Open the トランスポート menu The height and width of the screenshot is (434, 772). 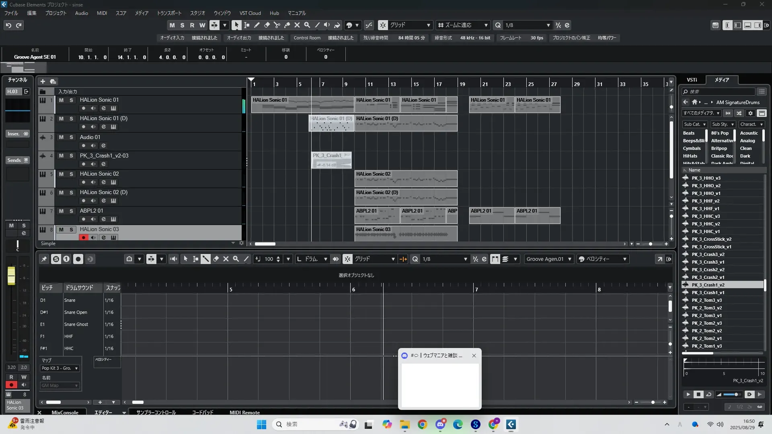click(169, 13)
